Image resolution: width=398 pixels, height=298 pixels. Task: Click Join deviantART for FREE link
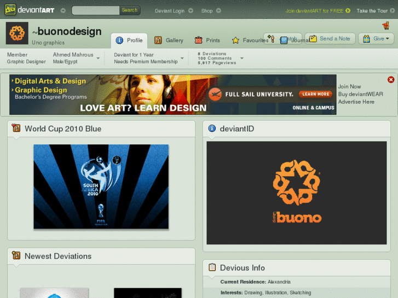(x=314, y=10)
